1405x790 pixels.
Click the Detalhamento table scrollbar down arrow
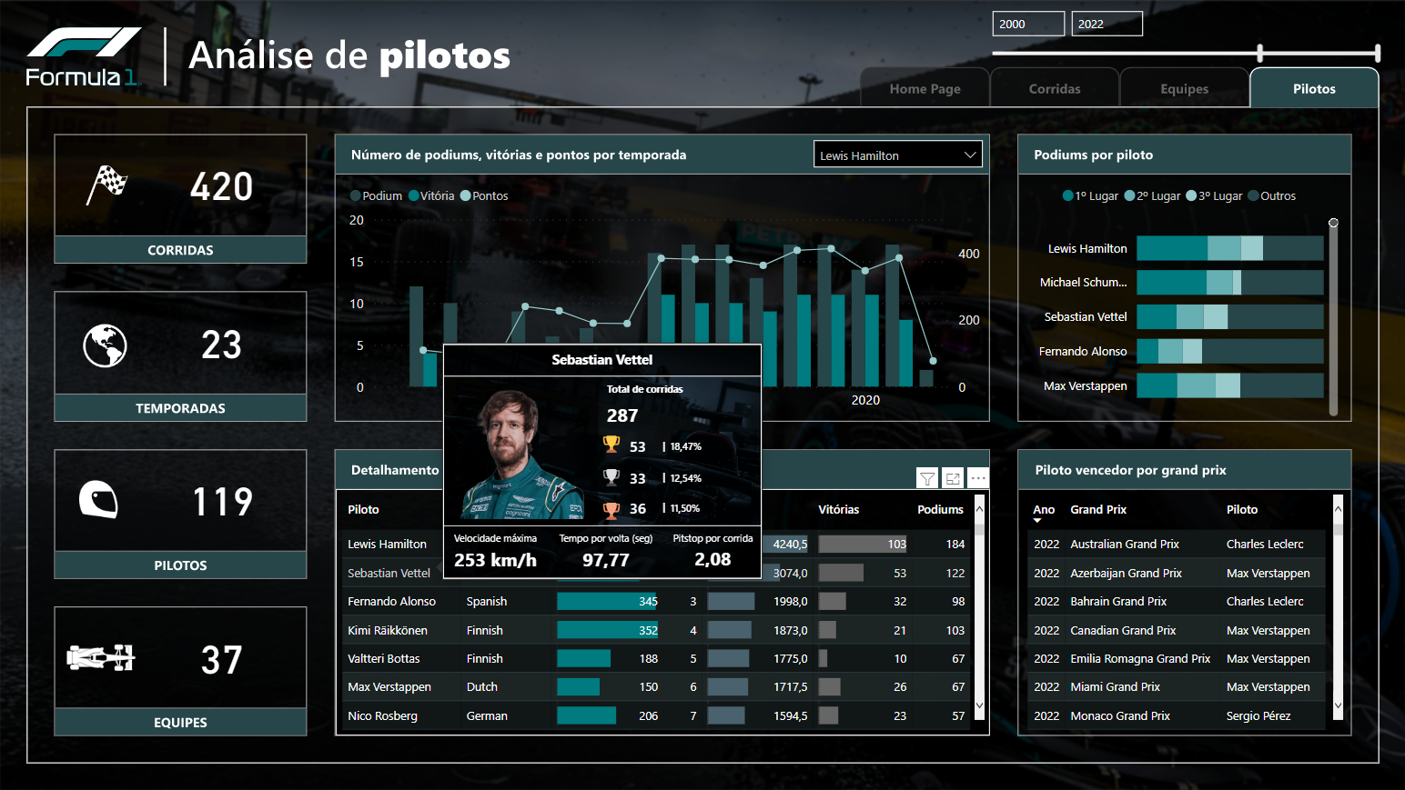click(980, 705)
